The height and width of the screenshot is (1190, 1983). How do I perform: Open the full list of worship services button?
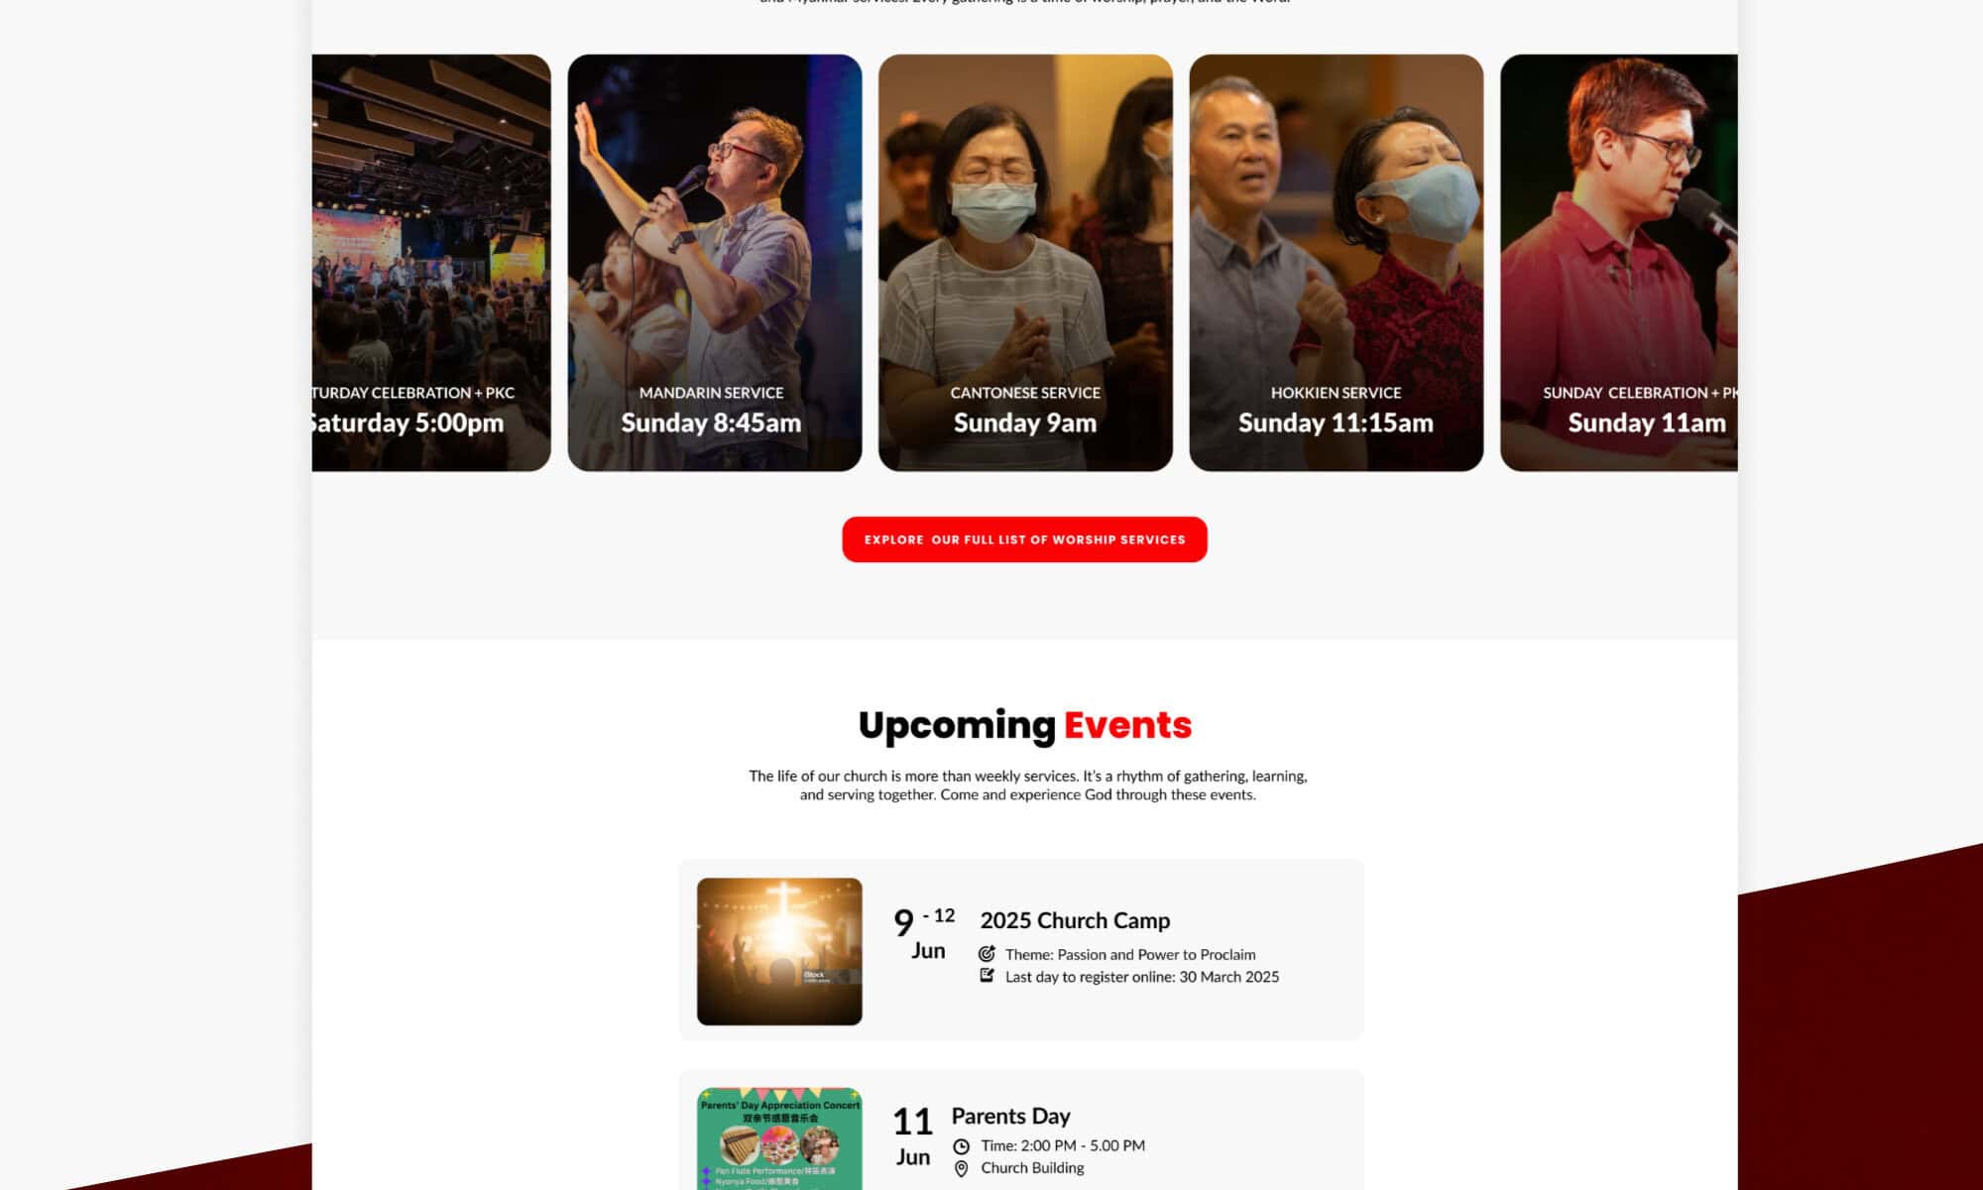[1024, 539]
